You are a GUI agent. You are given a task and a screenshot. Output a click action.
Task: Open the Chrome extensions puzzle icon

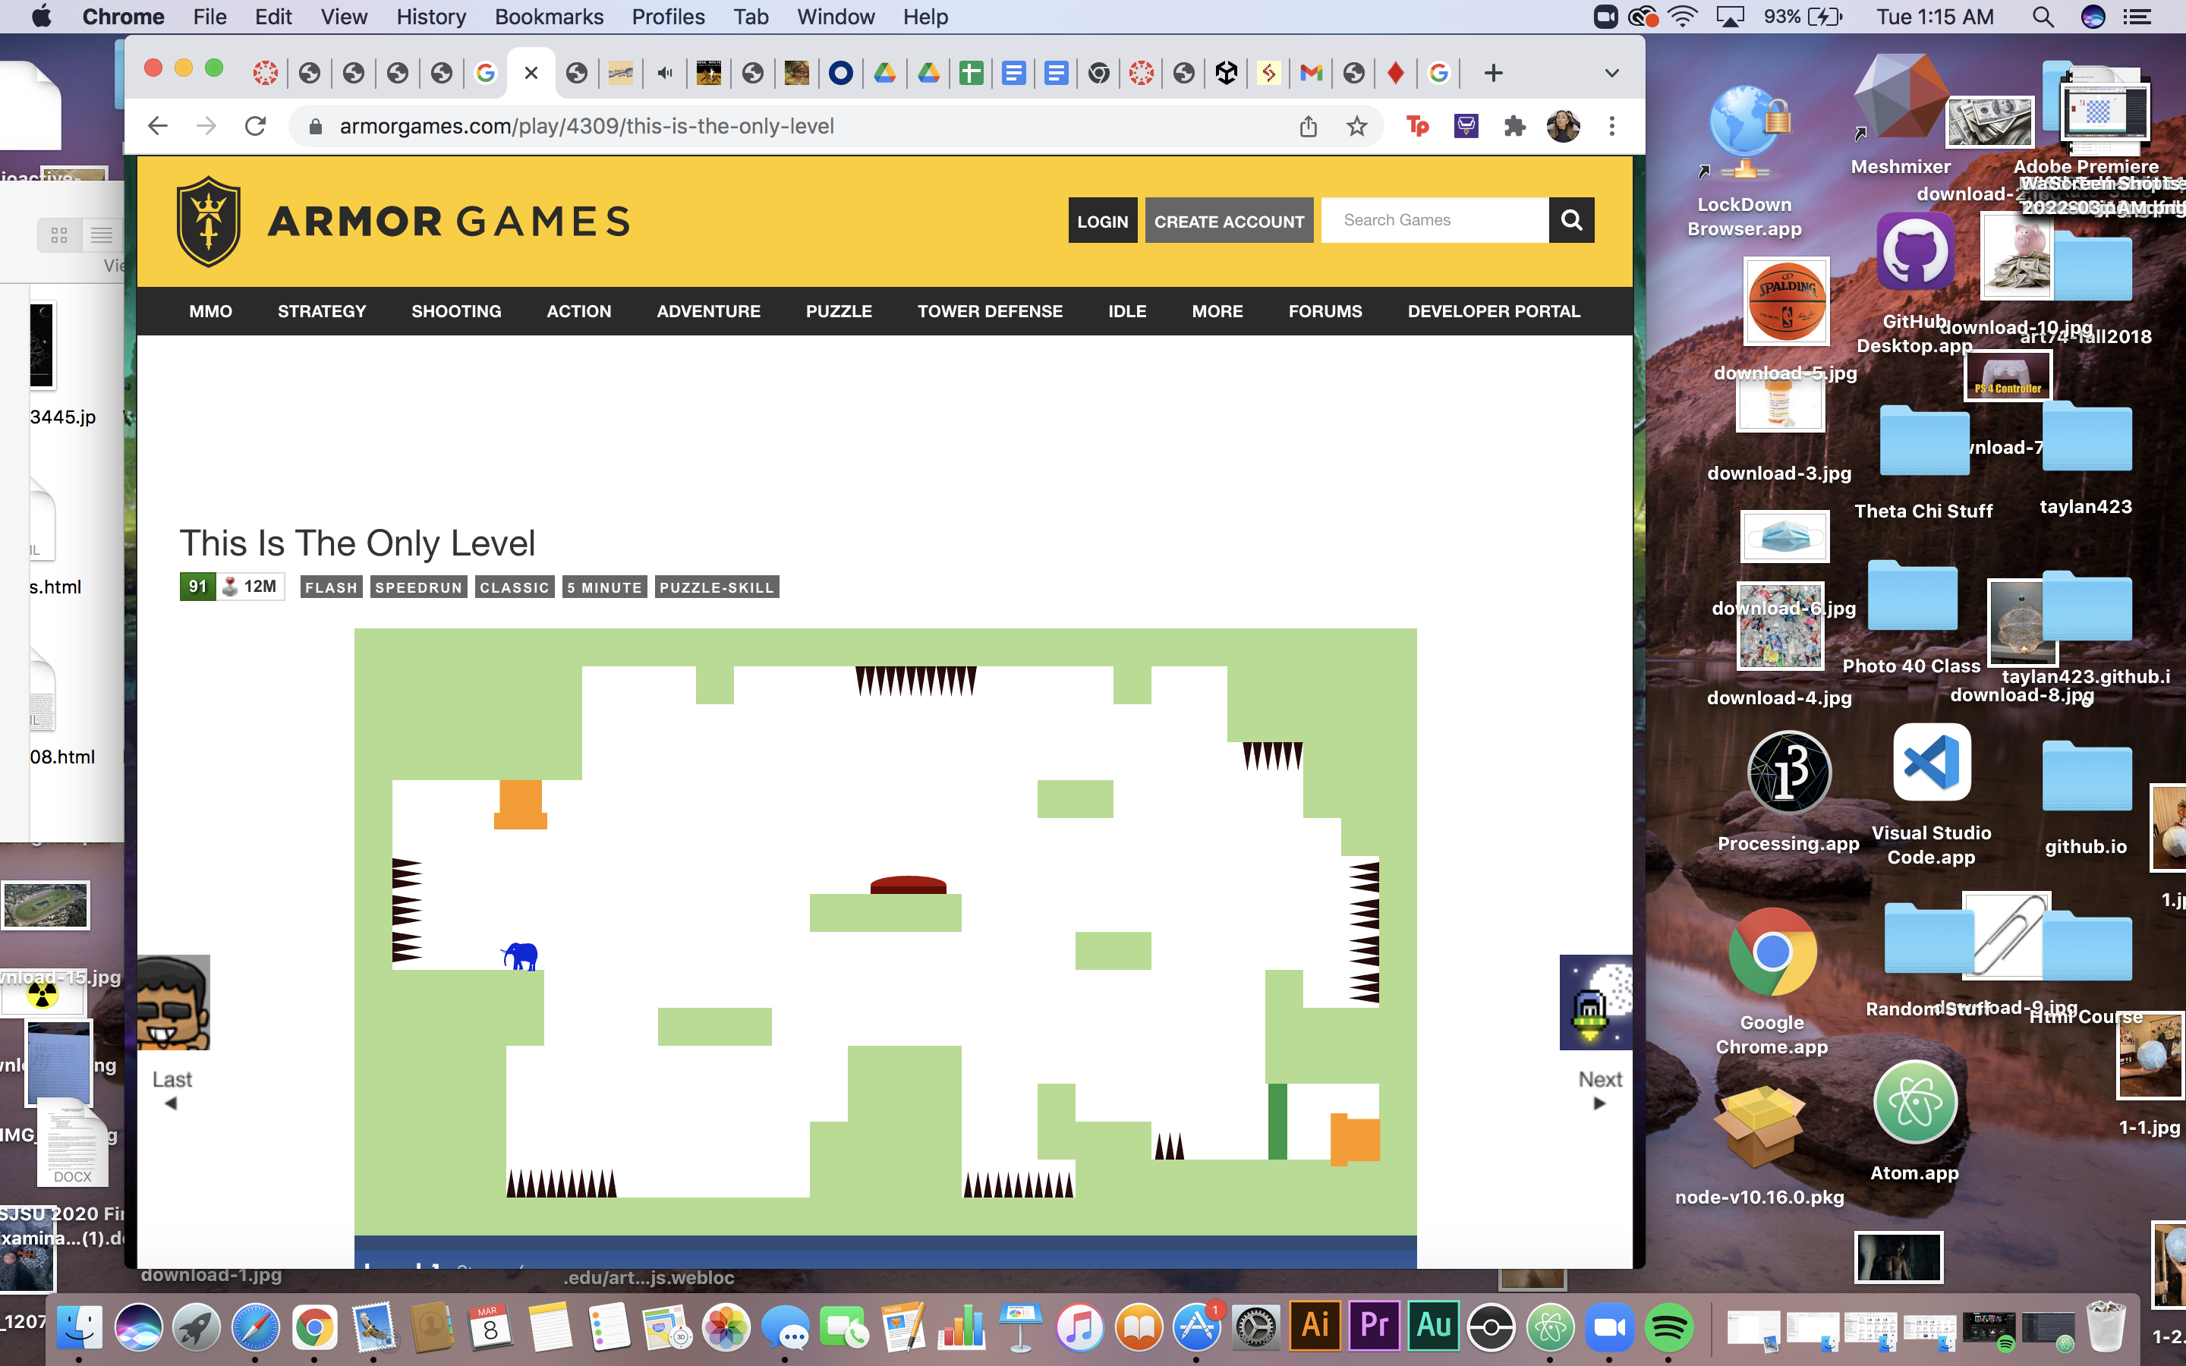click(x=1515, y=127)
